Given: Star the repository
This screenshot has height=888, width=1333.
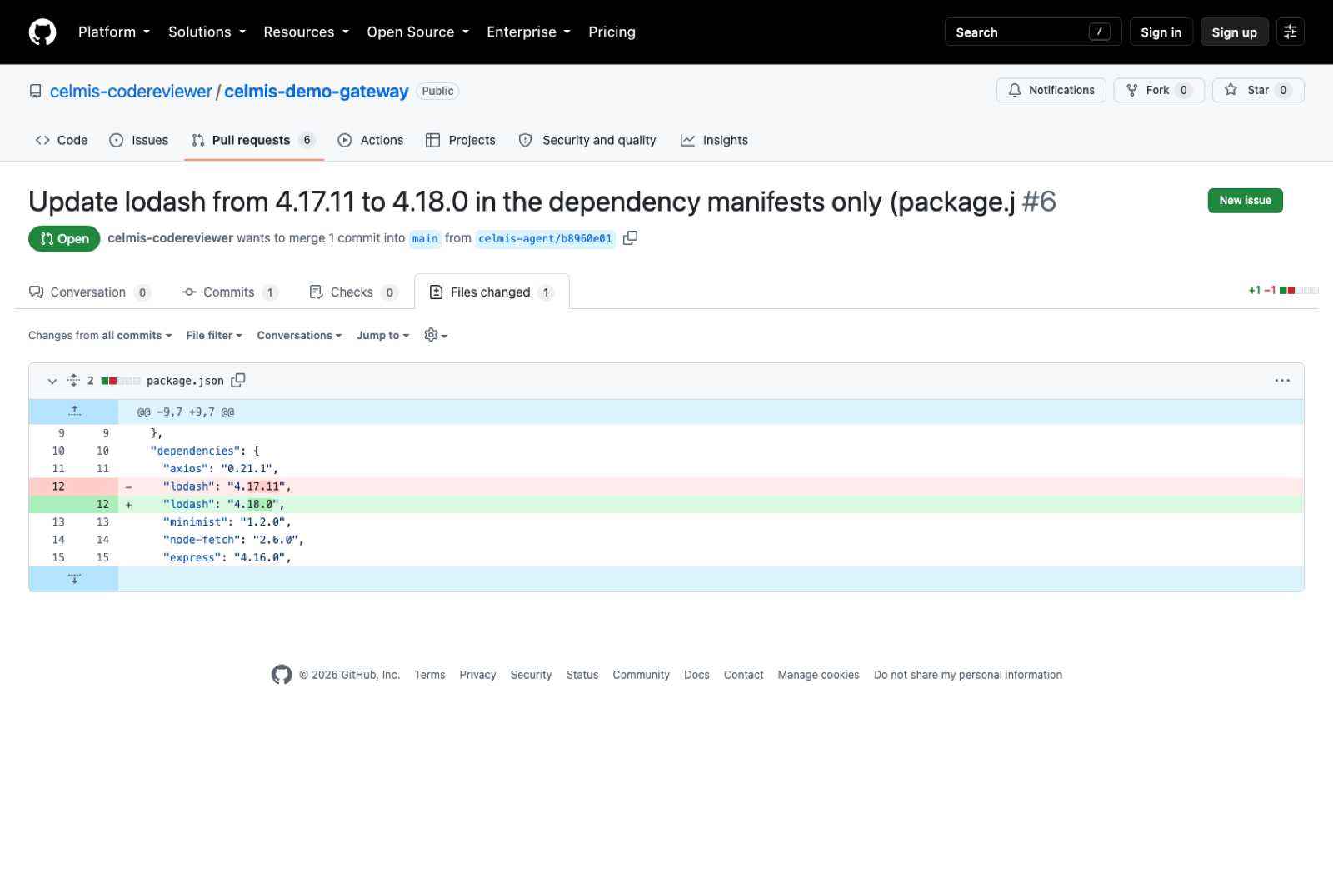Looking at the screenshot, I should 1258,90.
